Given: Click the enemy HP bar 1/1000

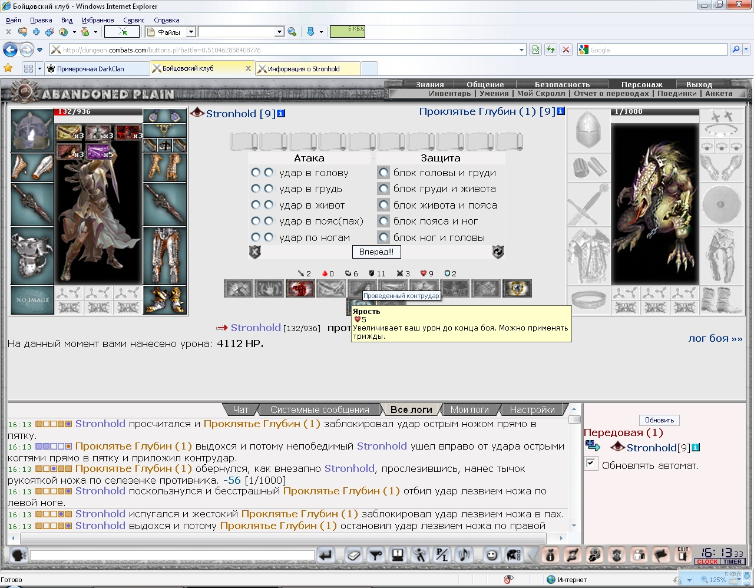Looking at the screenshot, I should click(654, 111).
